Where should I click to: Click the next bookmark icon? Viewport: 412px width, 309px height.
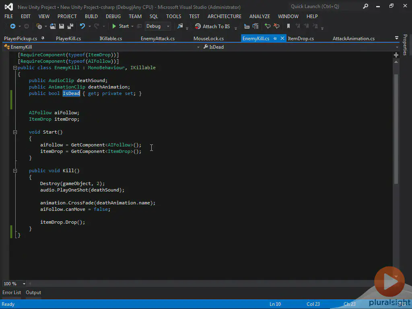point(306,26)
